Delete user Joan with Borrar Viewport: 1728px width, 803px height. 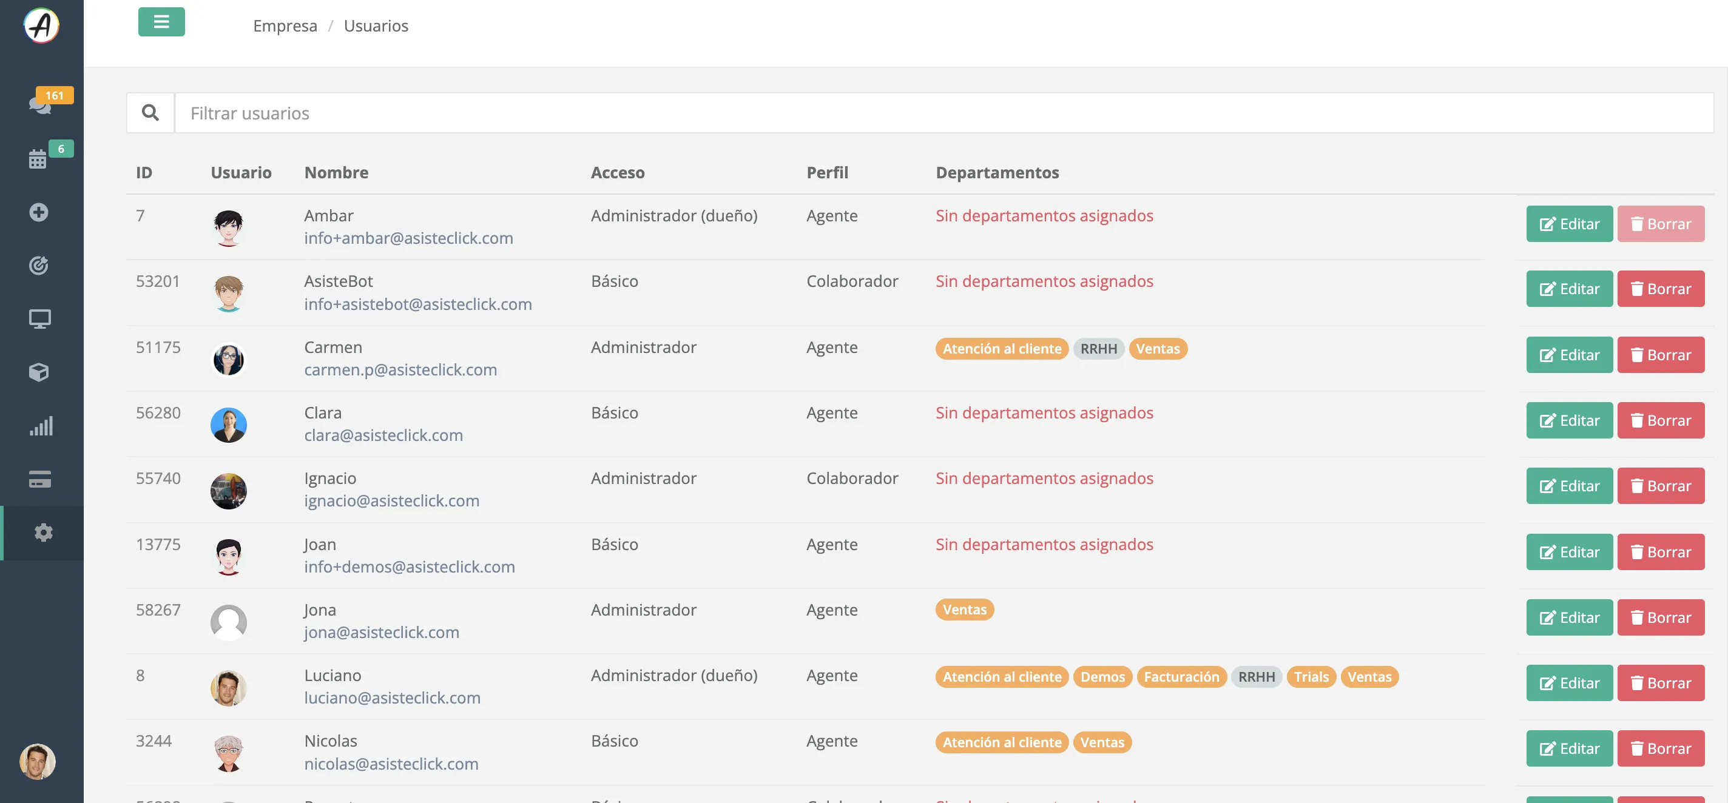coord(1660,552)
